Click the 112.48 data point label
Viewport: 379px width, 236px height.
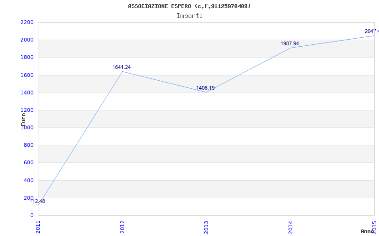tap(37, 202)
